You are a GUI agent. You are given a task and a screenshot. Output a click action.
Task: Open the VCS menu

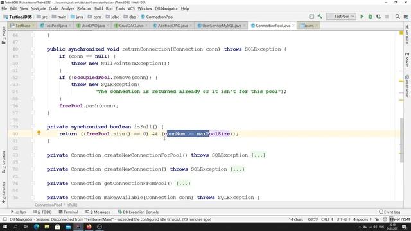(131, 8)
